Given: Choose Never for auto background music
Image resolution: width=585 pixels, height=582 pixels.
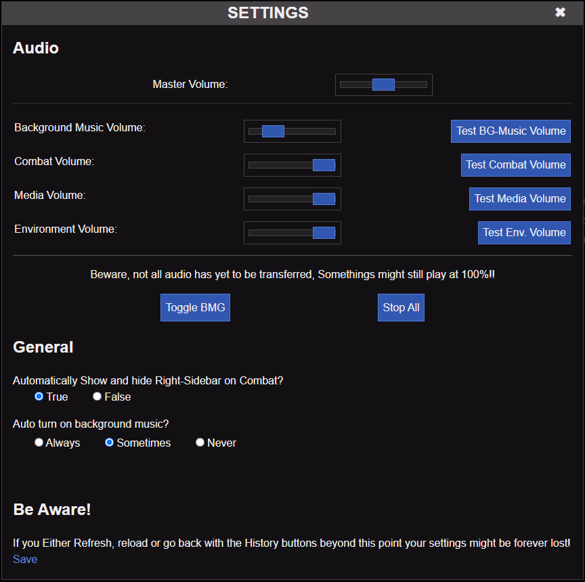Looking at the screenshot, I should (x=200, y=443).
